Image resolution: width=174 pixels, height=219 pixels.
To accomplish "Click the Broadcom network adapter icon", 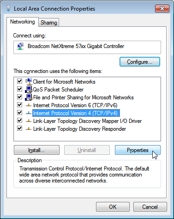I will (20, 46).
